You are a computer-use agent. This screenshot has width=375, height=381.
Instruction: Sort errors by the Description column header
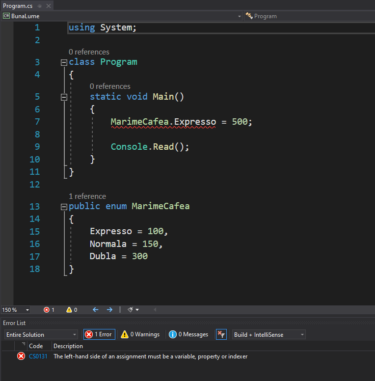pyautogui.click(x=68, y=346)
